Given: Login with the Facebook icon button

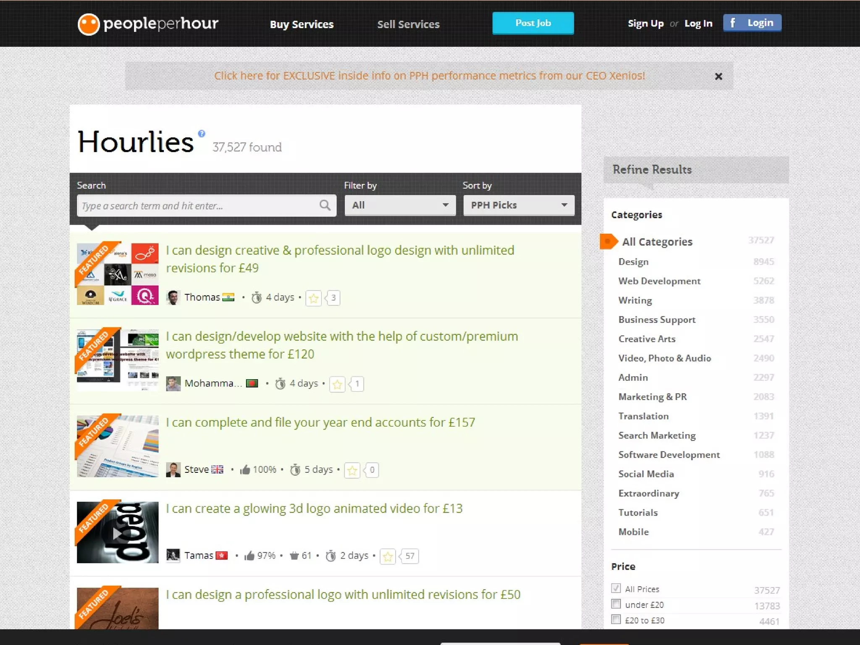Looking at the screenshot, I should click(752, 23).
